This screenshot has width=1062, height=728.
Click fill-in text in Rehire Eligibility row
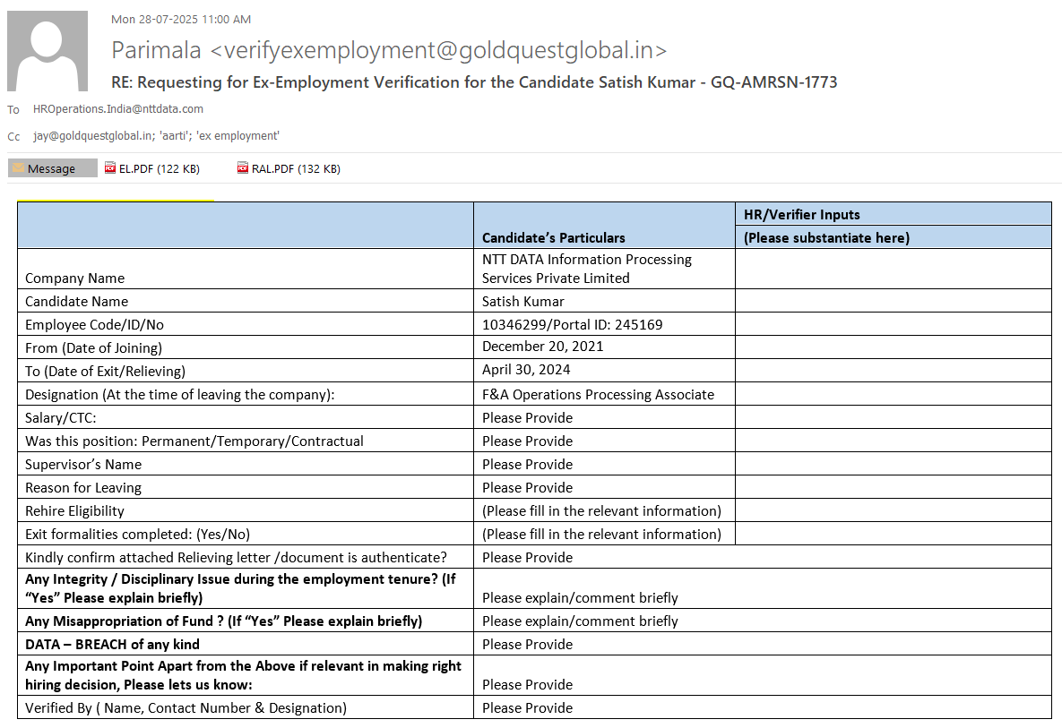[601, 510]
